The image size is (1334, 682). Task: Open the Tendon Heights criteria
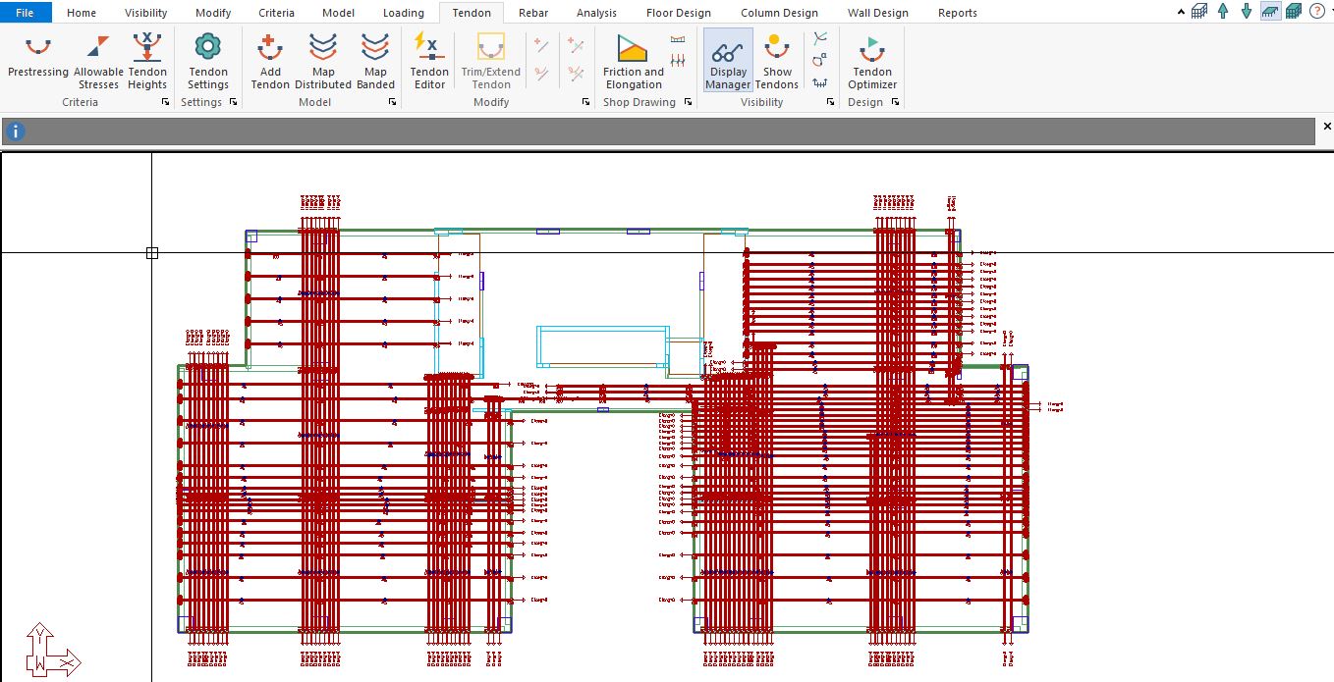[x=147, y=59]
